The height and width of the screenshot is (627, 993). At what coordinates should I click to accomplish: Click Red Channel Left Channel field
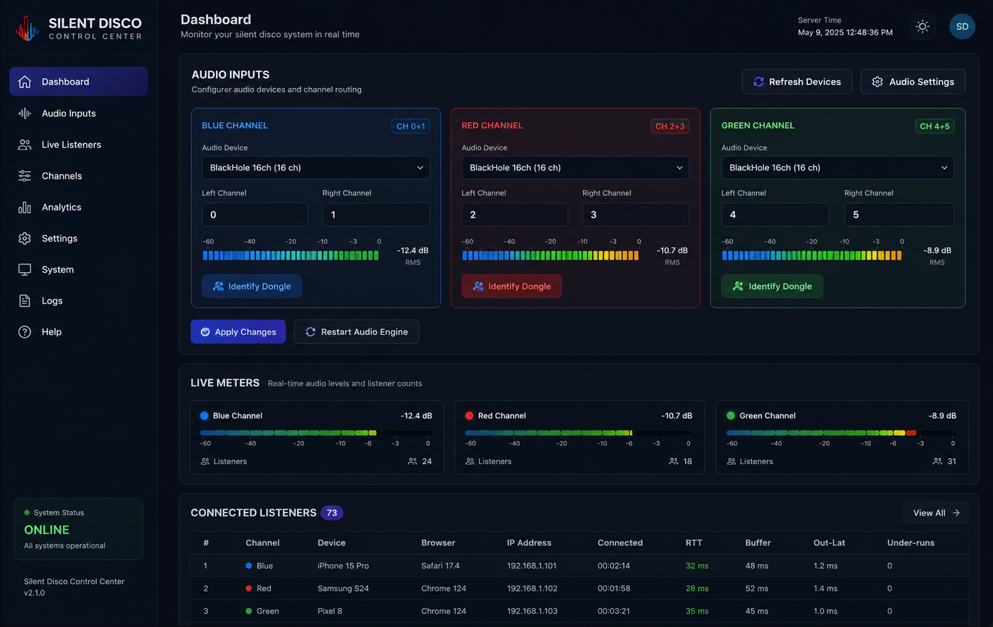[x=515, y=214]
